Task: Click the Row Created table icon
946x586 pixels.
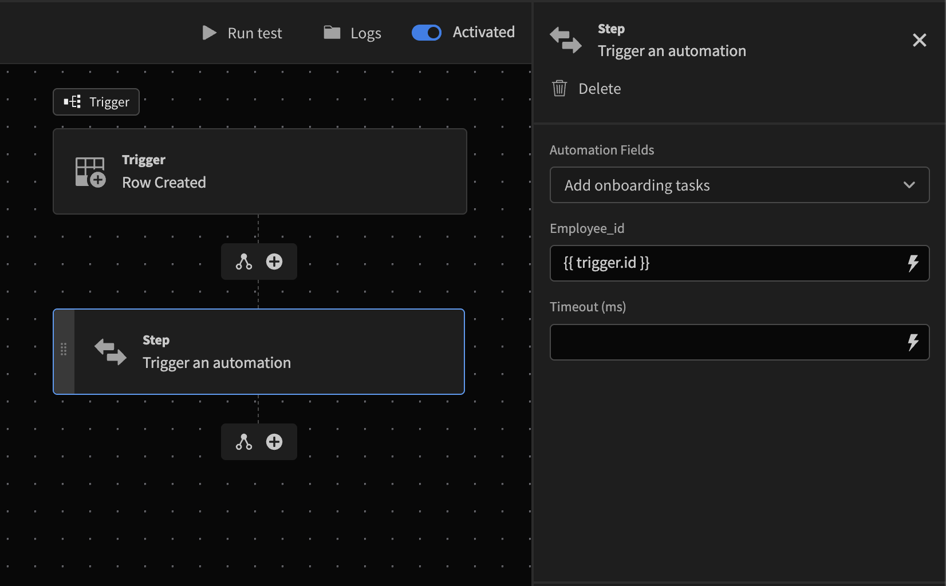Action: [90, 172]
